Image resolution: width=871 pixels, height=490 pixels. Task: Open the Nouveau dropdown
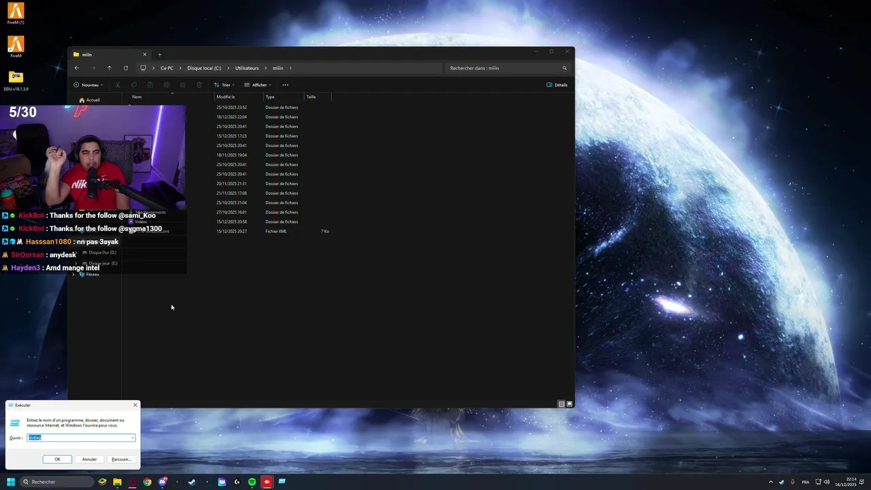pyautogui.click(x=88, y=85)
